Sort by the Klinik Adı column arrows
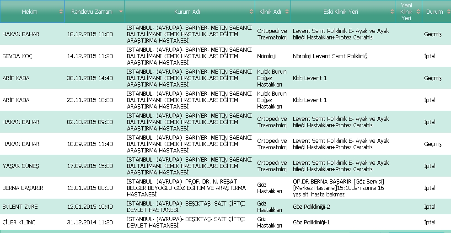Viewport: 451px width, 233px height. click(287, 11)
